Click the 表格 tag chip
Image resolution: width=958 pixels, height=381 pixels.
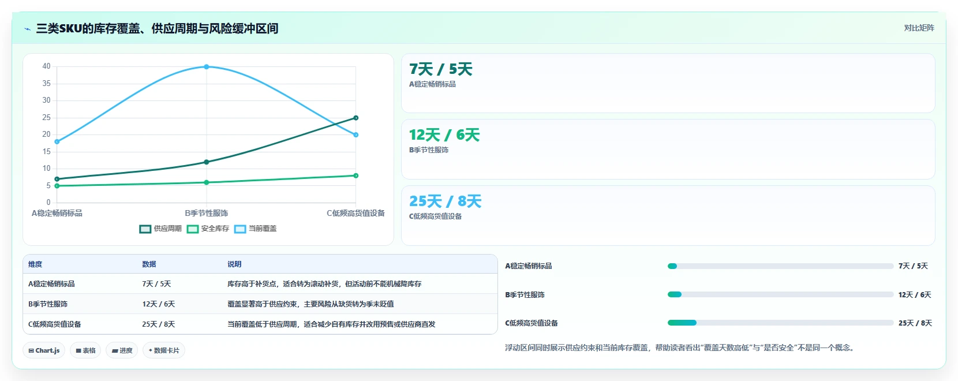pyautogui.click(x=85, y=350)
